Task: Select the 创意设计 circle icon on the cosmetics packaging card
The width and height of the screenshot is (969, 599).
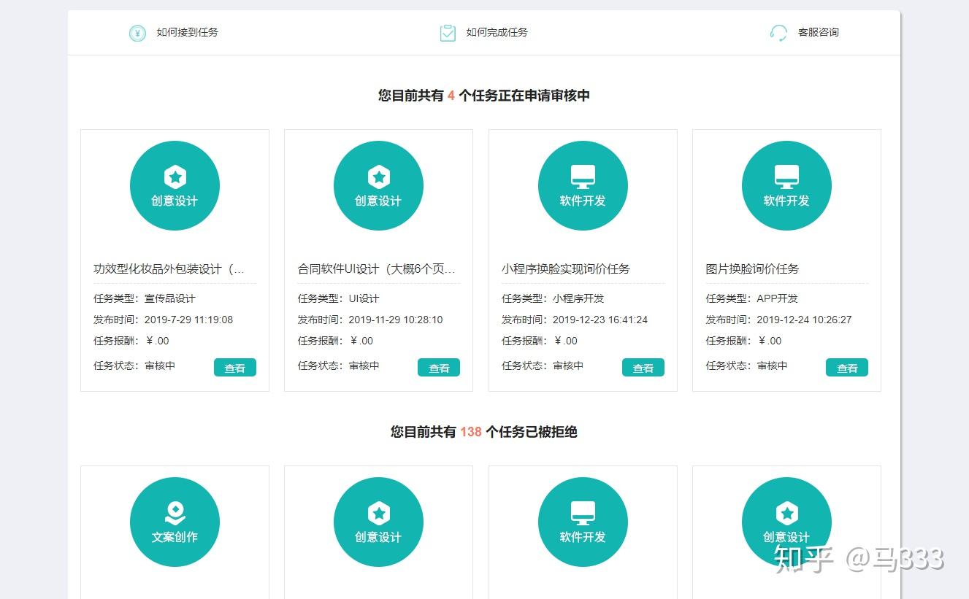Action: pos(175,185)
